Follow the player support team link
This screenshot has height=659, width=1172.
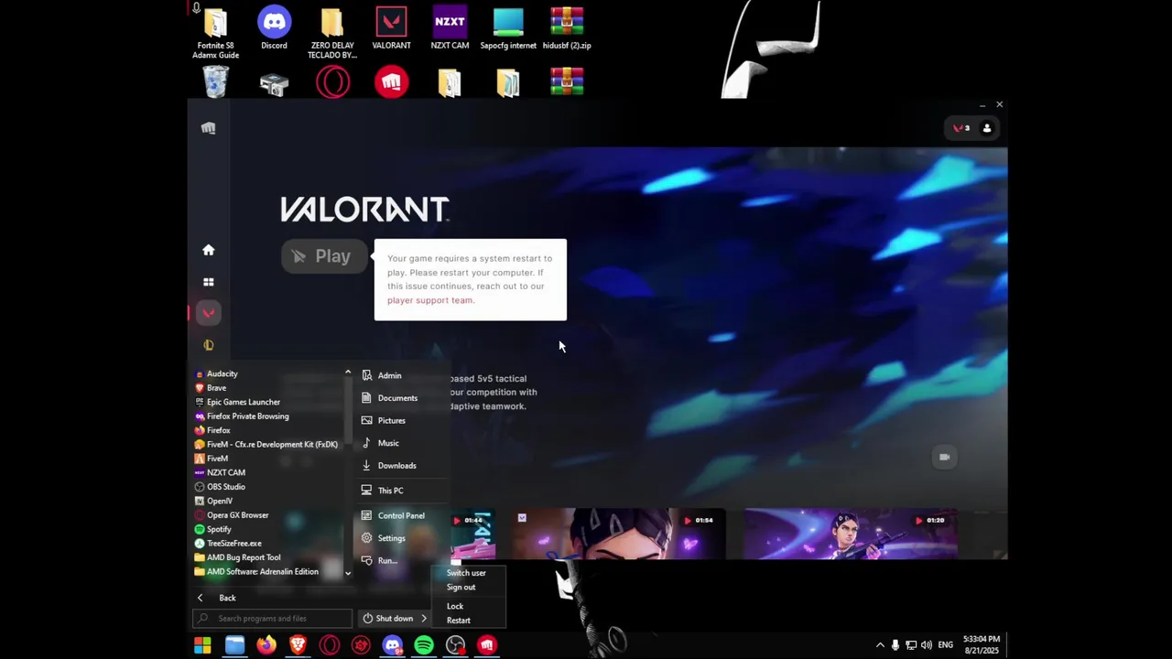point(429,300)
